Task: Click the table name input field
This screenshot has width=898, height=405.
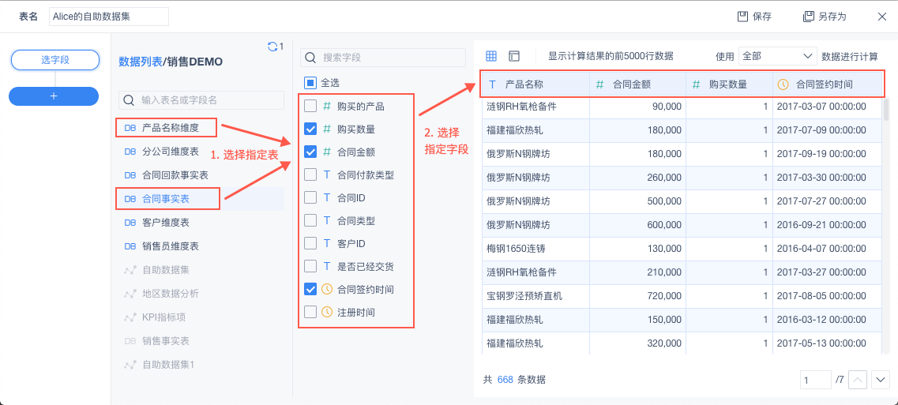Action: 109,17
